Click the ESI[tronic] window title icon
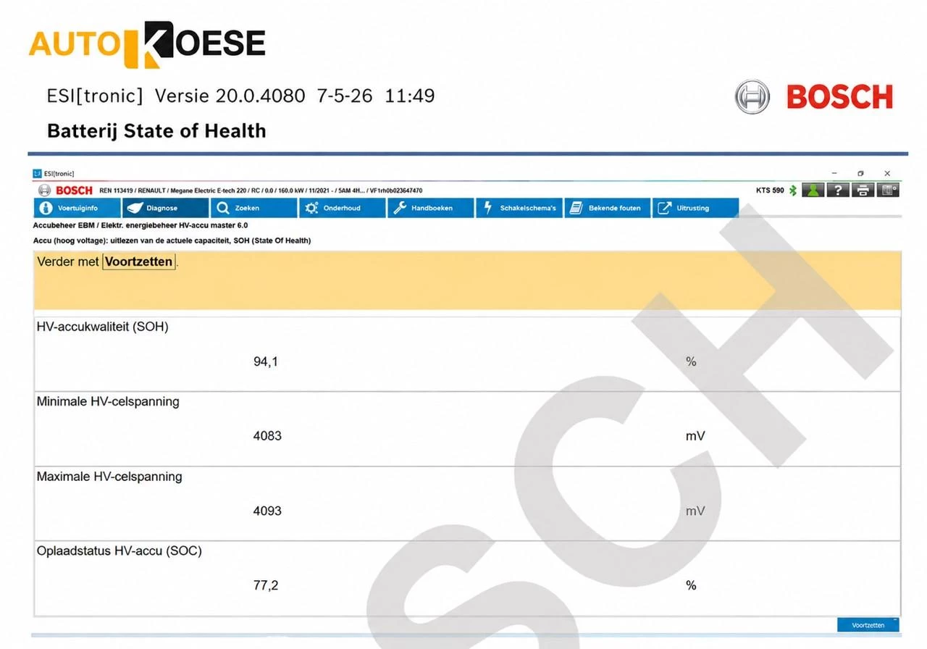Viewport: 927px width, 649px height. click(37, 174)
